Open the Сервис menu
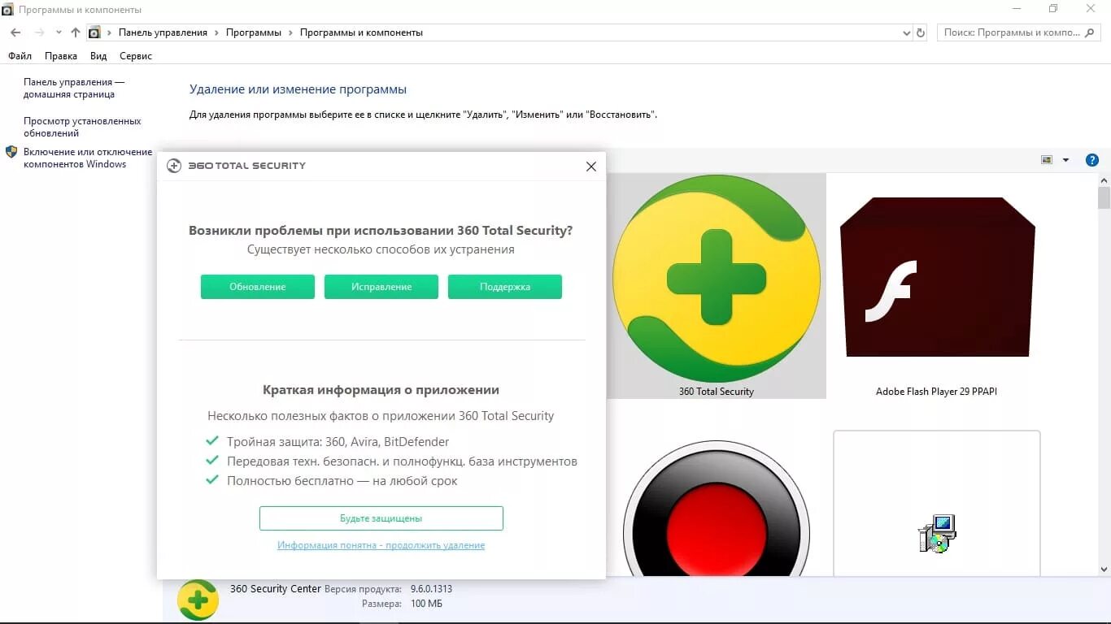Image resolution: width=1111 pixels, height=624 pixels. (x=136, y=56)
